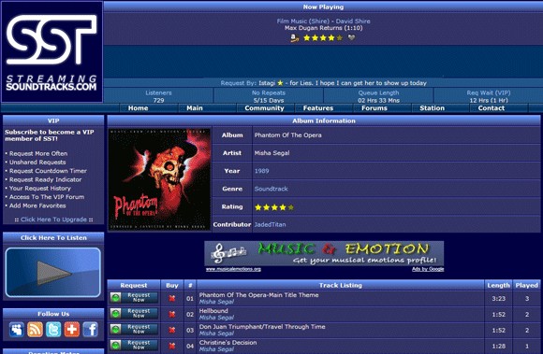Image resolution: width=543 pixels, height=354 pixels.
Task: Click the Phantom Of The Opera album name value
Action: point(287,135)
